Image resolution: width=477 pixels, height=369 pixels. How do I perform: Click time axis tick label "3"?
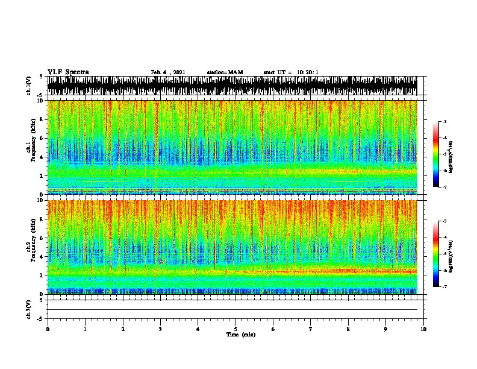coord(160,329)
